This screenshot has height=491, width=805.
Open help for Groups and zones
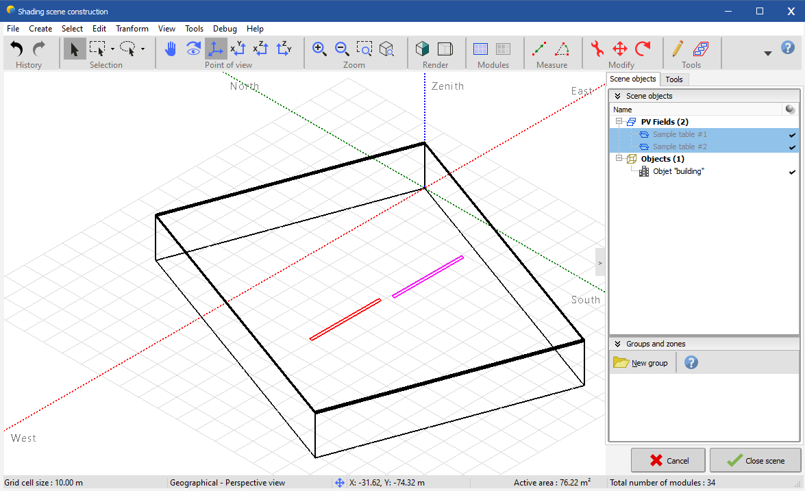[x=691, y=363]
